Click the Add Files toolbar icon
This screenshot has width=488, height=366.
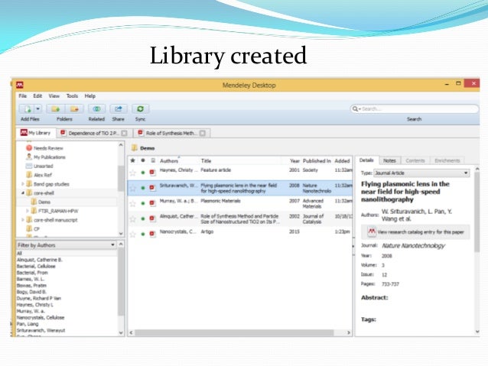click(27, 109)
